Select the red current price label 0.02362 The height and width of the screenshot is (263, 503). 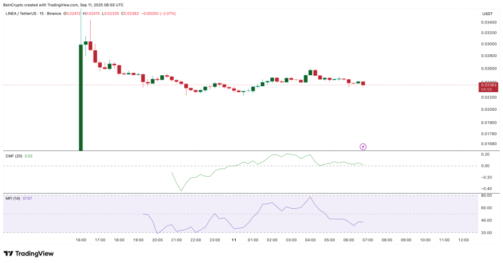point(488,87)
